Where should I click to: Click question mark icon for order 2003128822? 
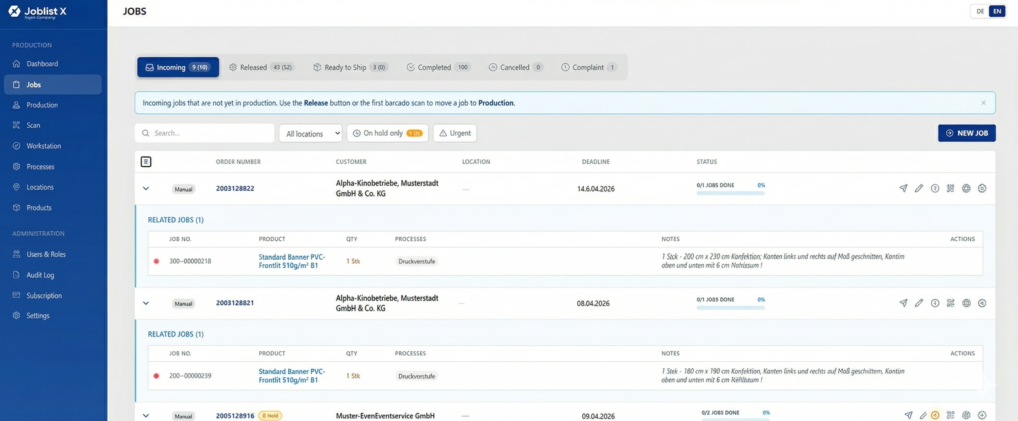(935, 188)
